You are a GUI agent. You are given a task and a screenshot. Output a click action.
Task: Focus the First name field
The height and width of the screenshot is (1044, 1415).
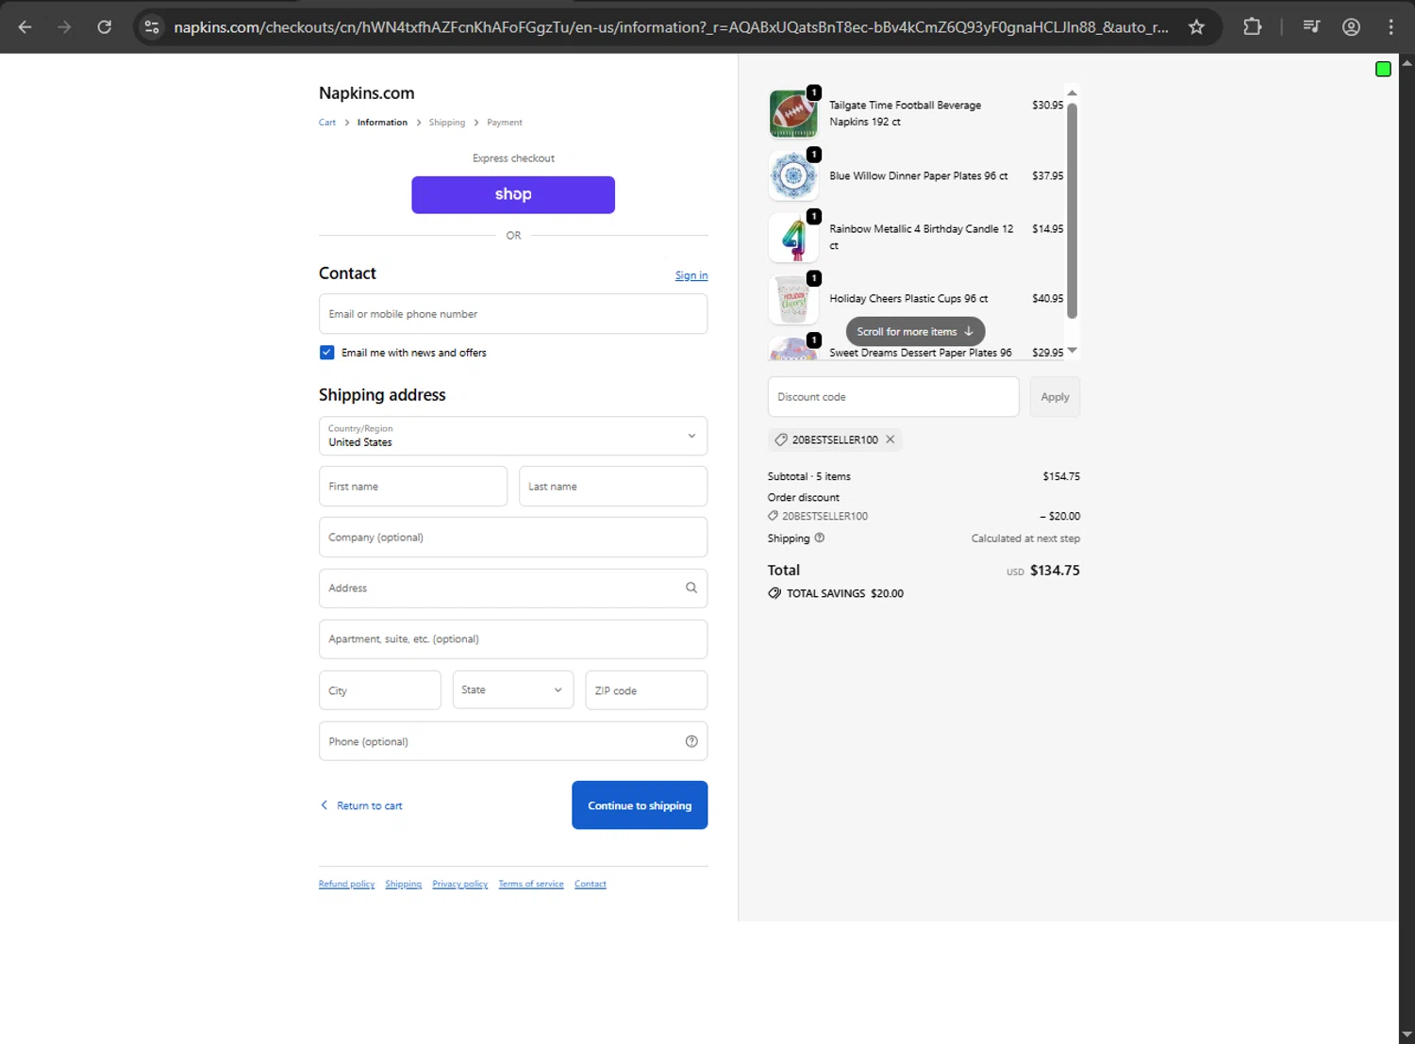413,487
